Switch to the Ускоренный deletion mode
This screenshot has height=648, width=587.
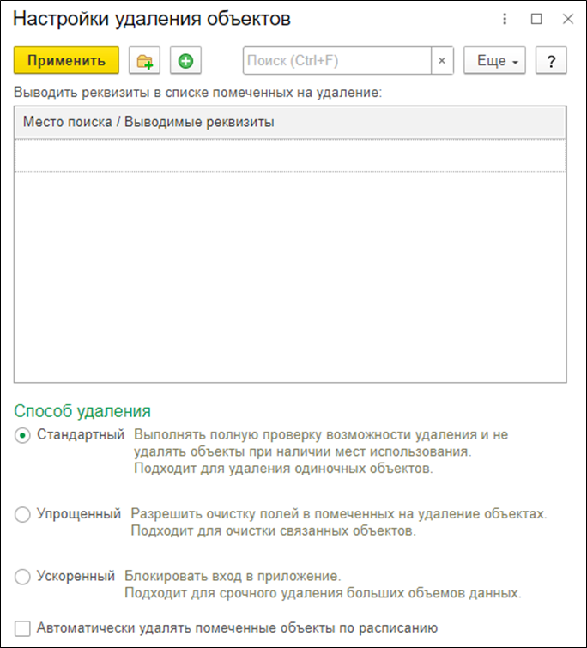tap(23, 577)
